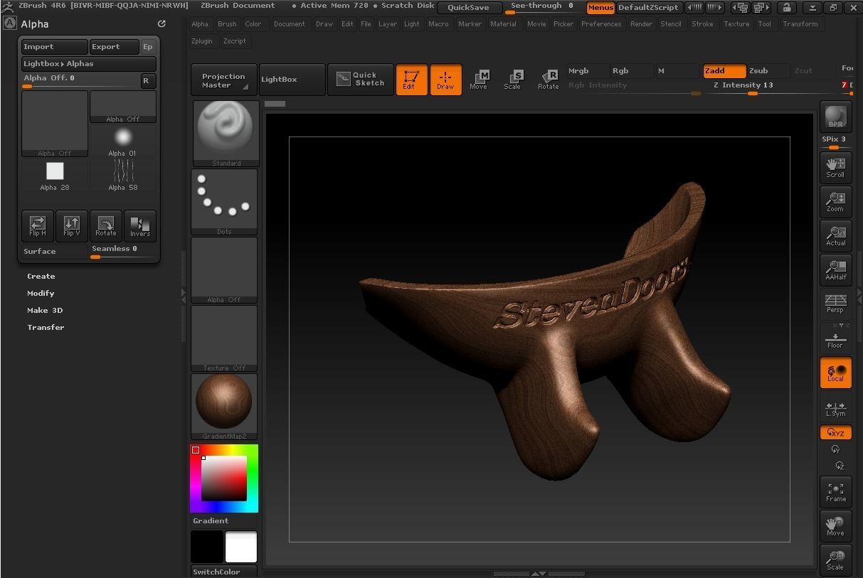Image resolution: width=863 pixels, height=578 pixels.
Task: Click the Alpha Export button
Action: coord(114,47)
